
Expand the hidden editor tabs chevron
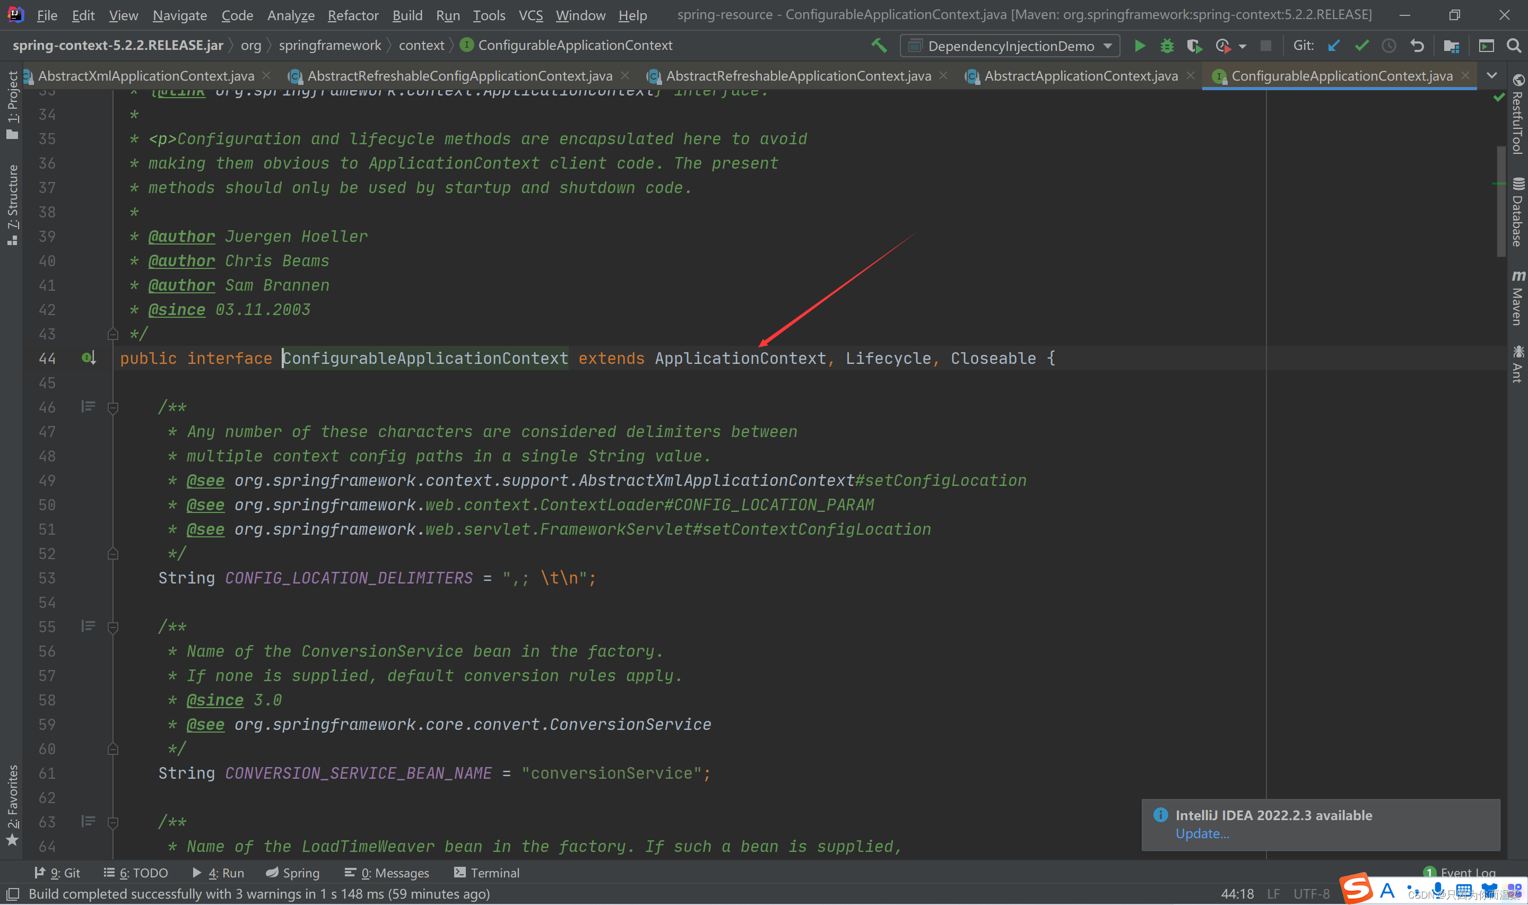point(1491,76)
